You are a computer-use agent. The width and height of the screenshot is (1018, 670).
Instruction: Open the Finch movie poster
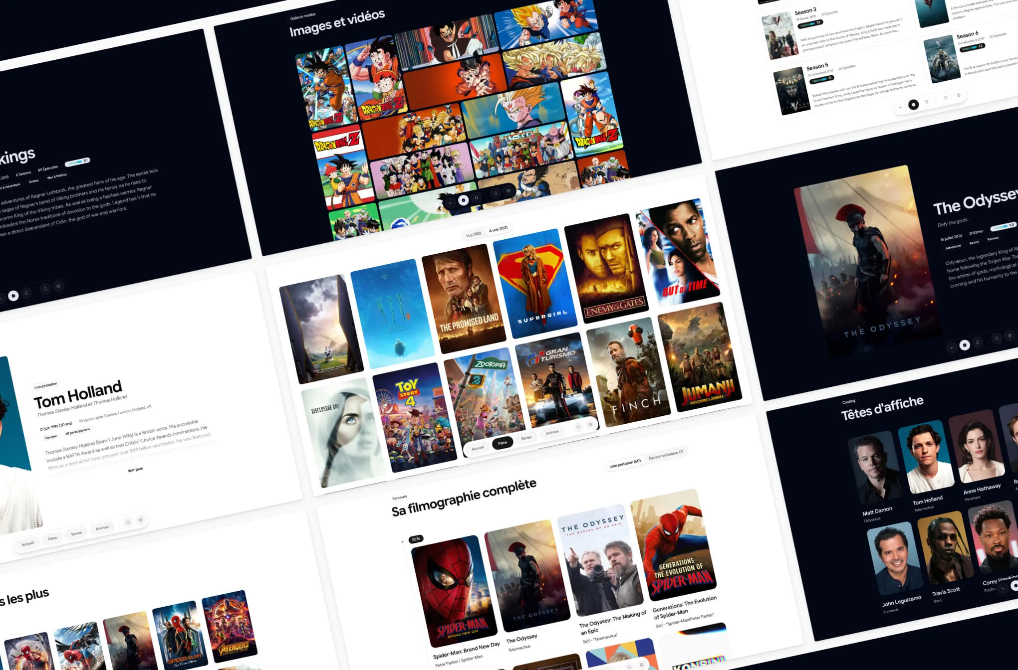[628, 372]
